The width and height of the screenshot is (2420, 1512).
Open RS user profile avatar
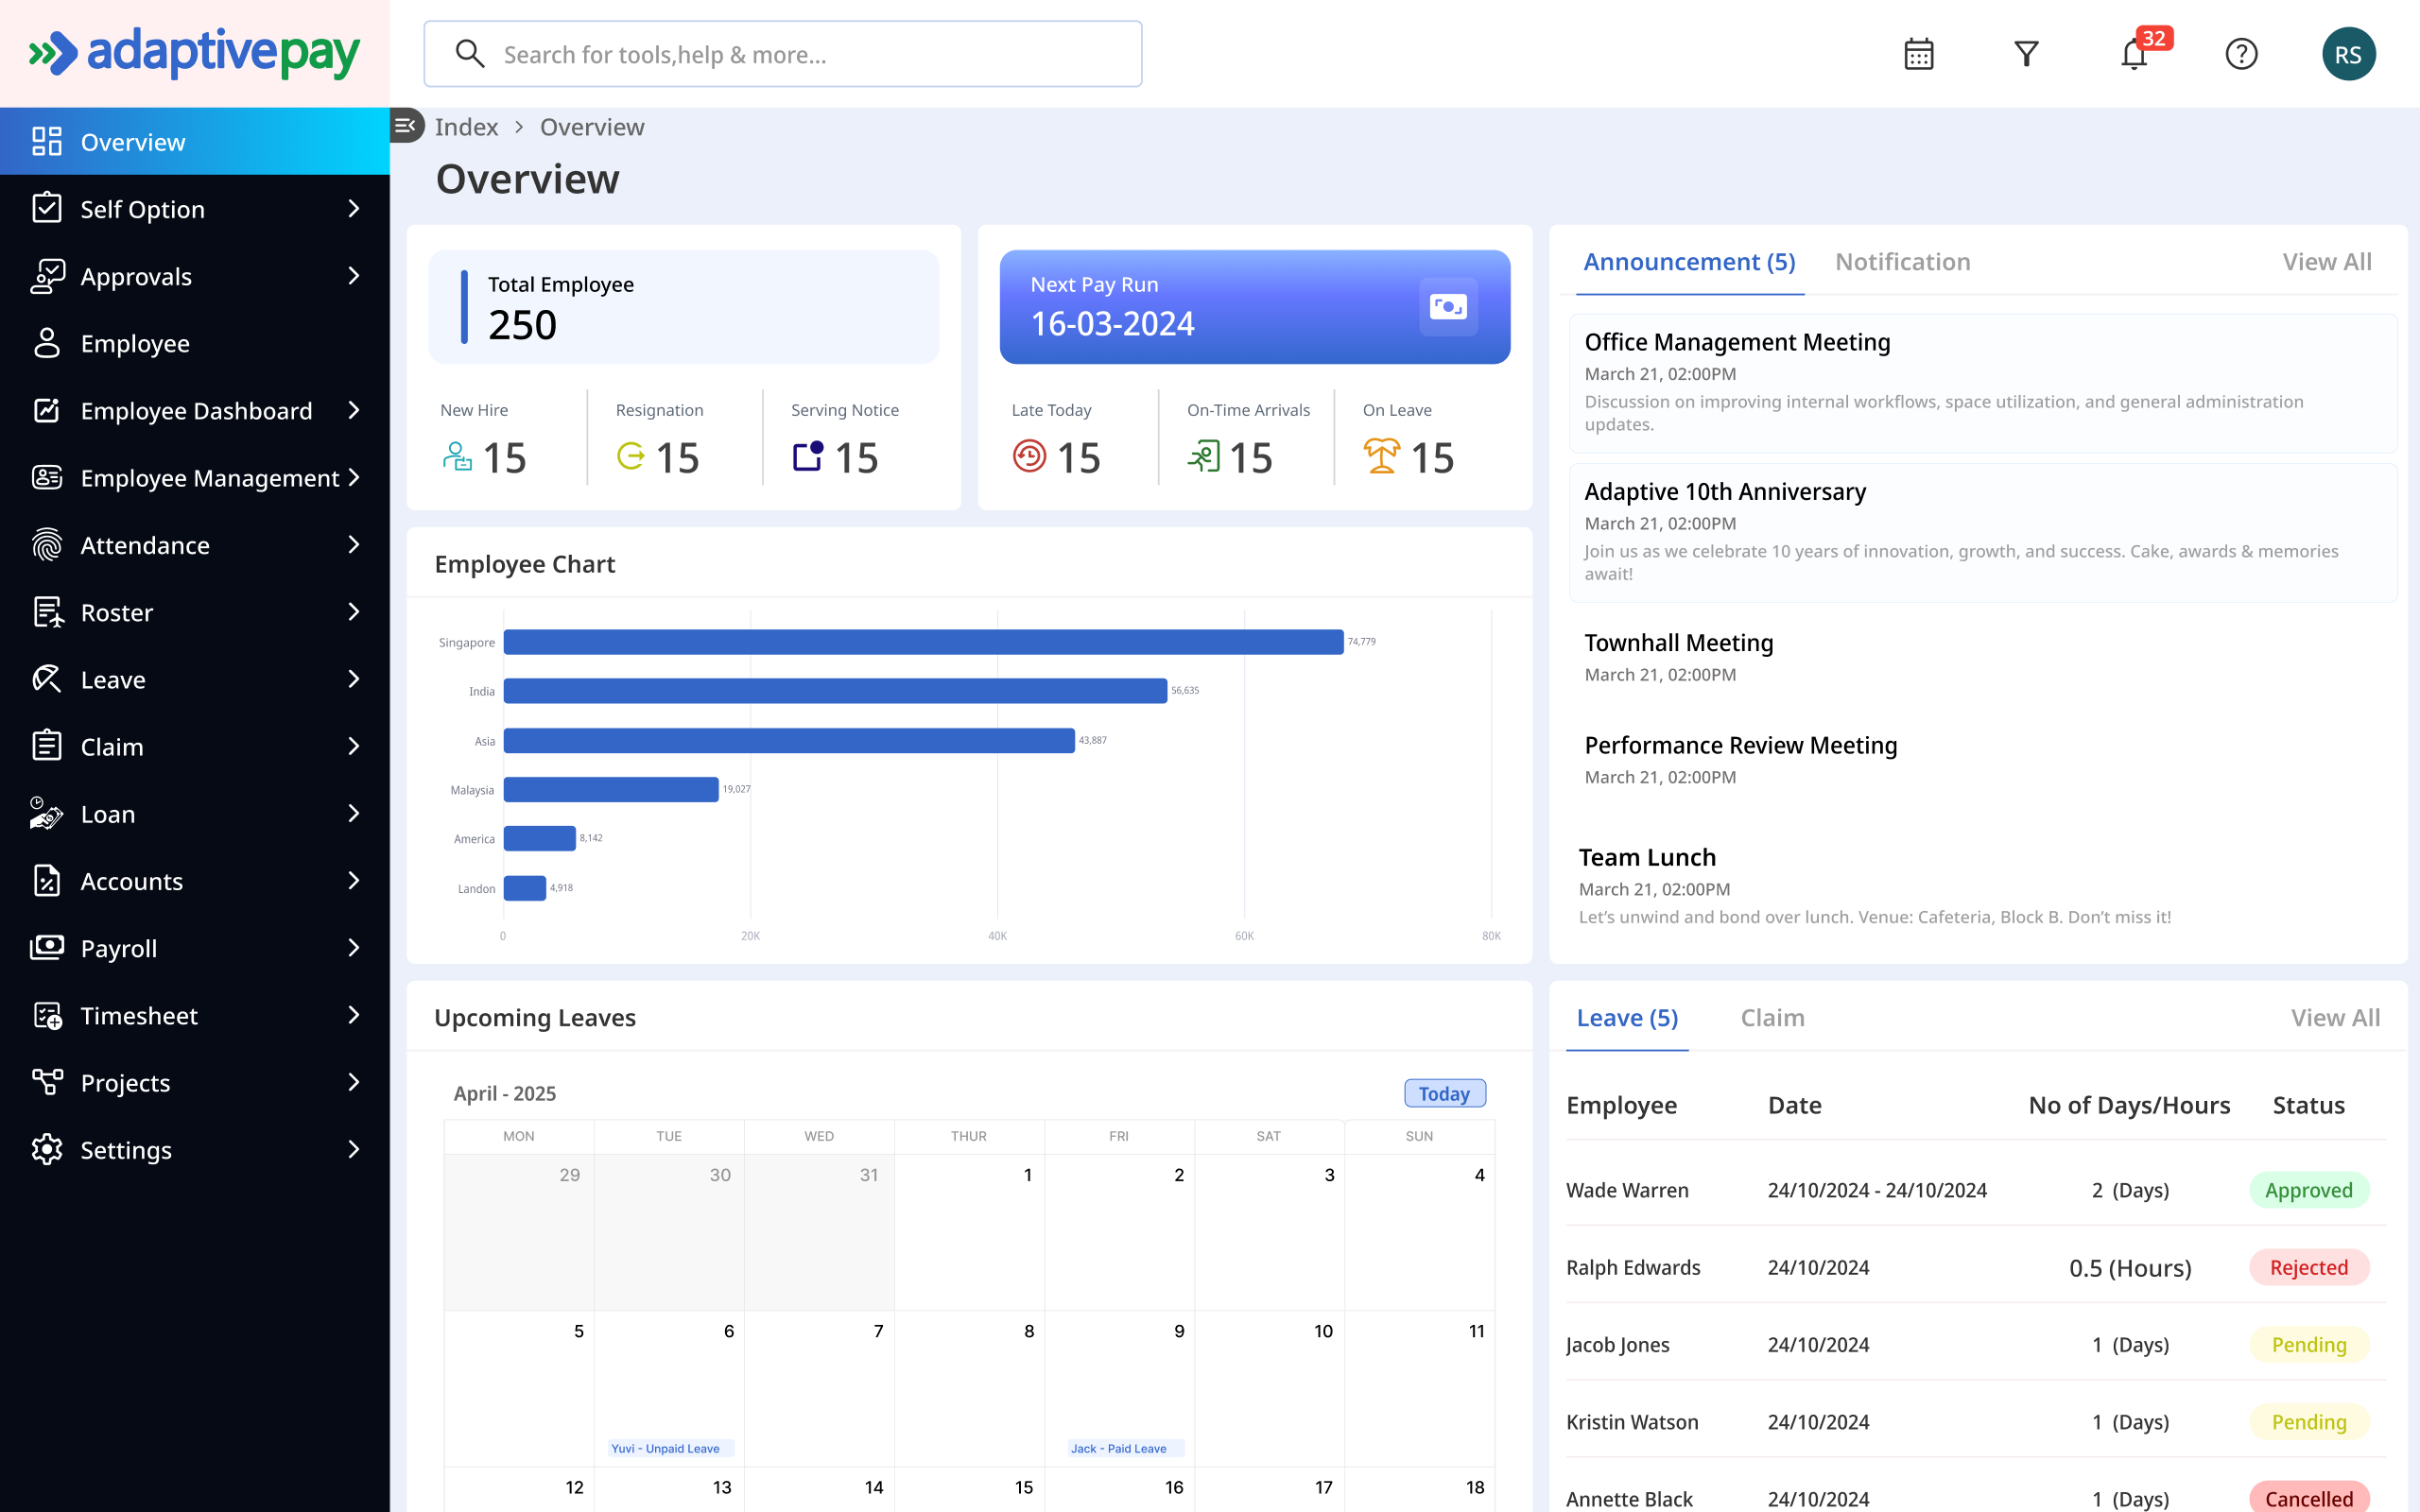pos(2348,54)
